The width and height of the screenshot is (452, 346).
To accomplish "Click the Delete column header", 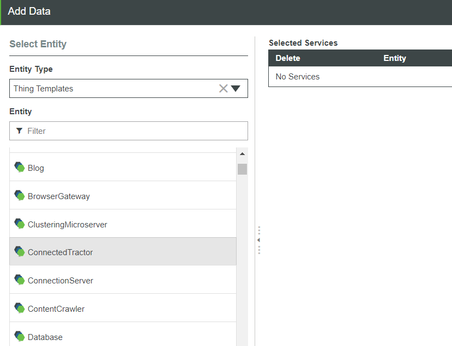I will click(288, 58).
